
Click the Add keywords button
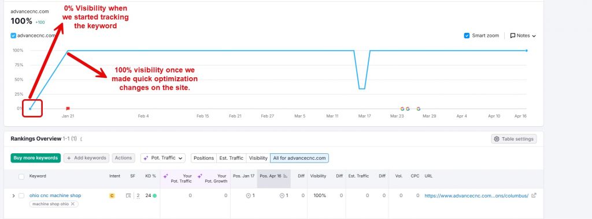(87, 158)
